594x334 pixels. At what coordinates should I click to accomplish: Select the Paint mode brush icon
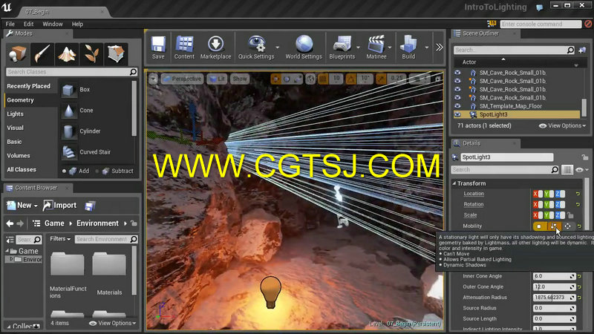pos(42,53)
